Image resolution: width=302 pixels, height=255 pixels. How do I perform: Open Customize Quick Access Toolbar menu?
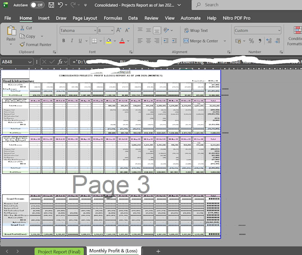tap(86, 5)
